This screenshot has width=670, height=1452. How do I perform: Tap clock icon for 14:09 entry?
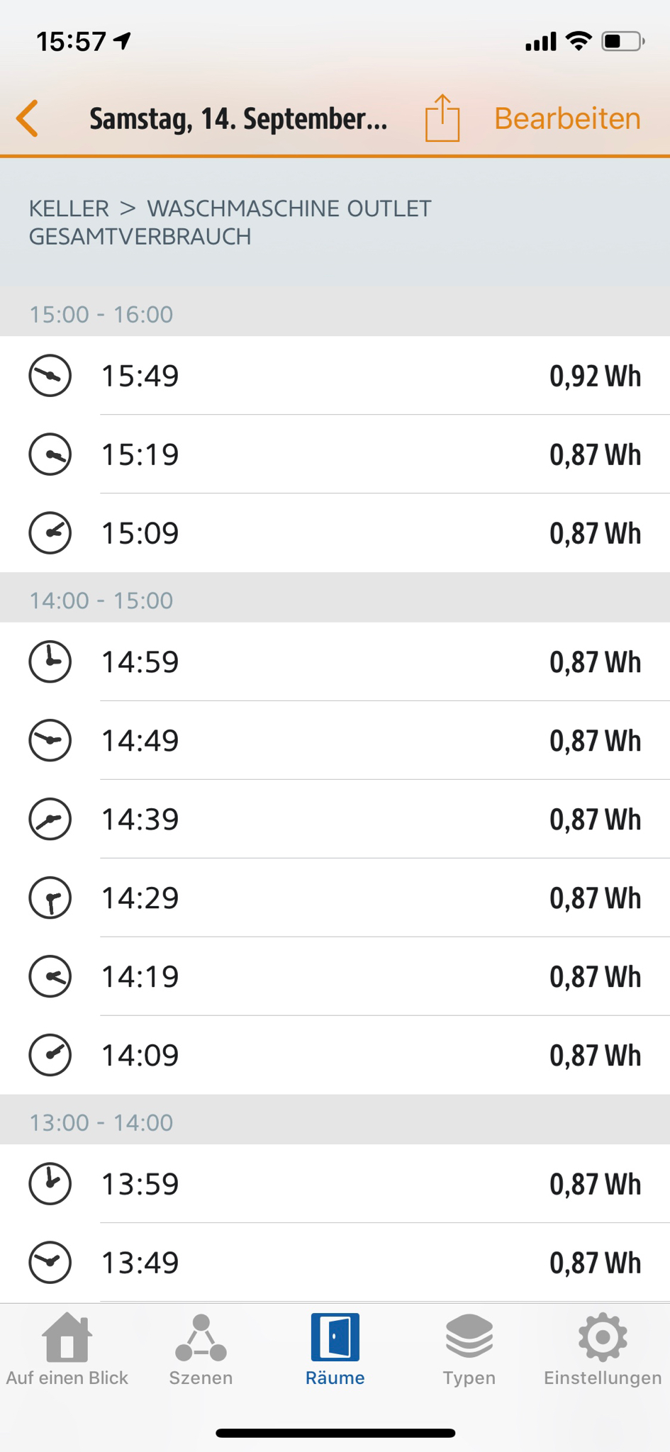(x=50, y=1056)
